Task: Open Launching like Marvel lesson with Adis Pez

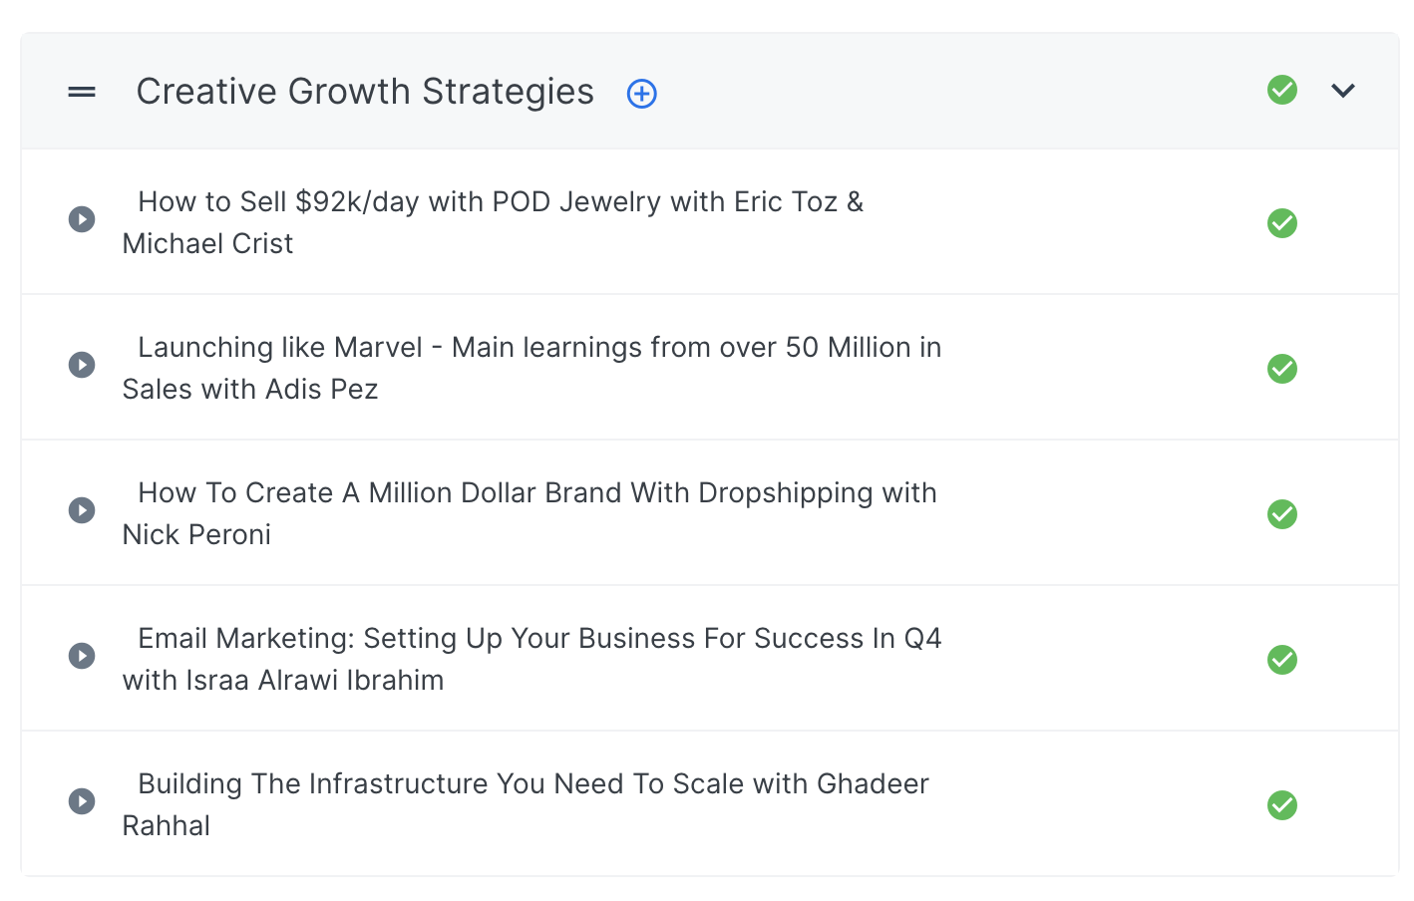Action: point(538,348)
